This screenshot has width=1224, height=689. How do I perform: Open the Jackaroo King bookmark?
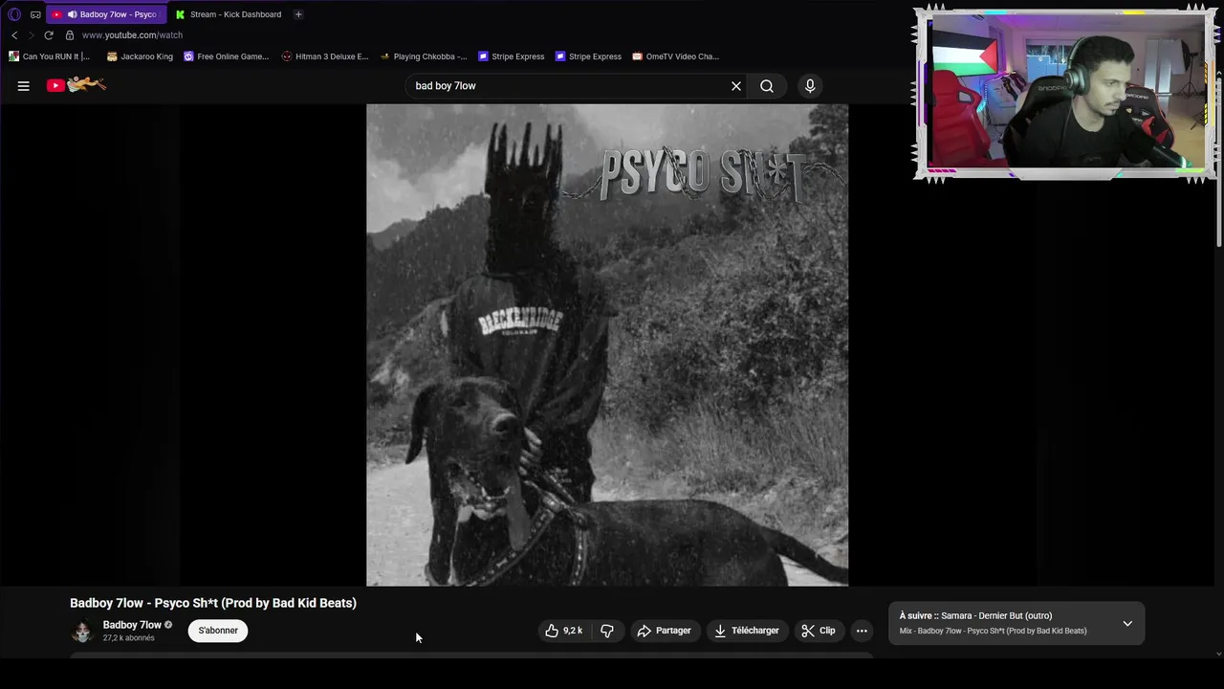140,56
